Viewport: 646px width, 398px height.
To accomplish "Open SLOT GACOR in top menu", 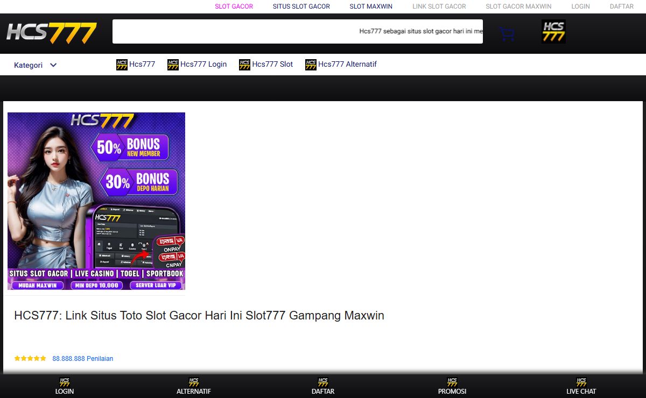I will (234, 6).
